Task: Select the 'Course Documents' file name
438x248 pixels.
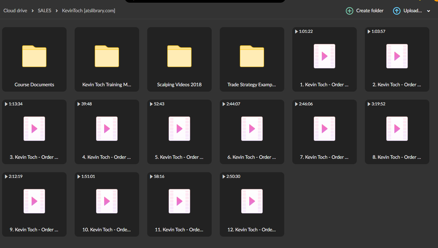Action: (x=34, y=84)
